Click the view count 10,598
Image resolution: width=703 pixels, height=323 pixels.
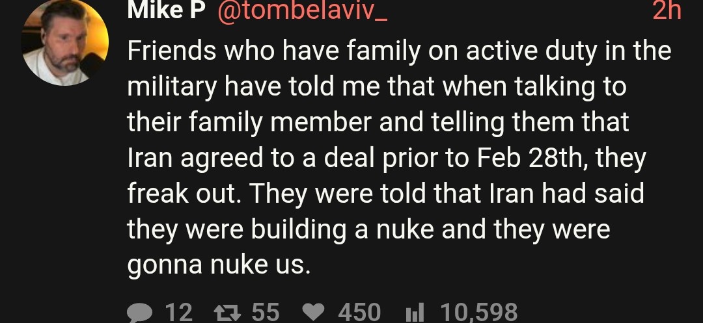(479, 313)
